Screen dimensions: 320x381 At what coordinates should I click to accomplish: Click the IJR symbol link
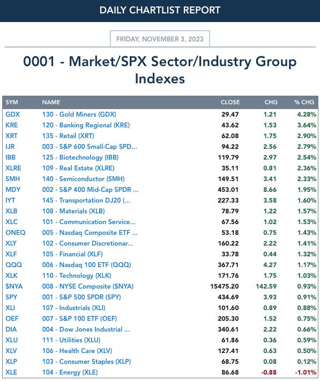click(x=10, y=147)
